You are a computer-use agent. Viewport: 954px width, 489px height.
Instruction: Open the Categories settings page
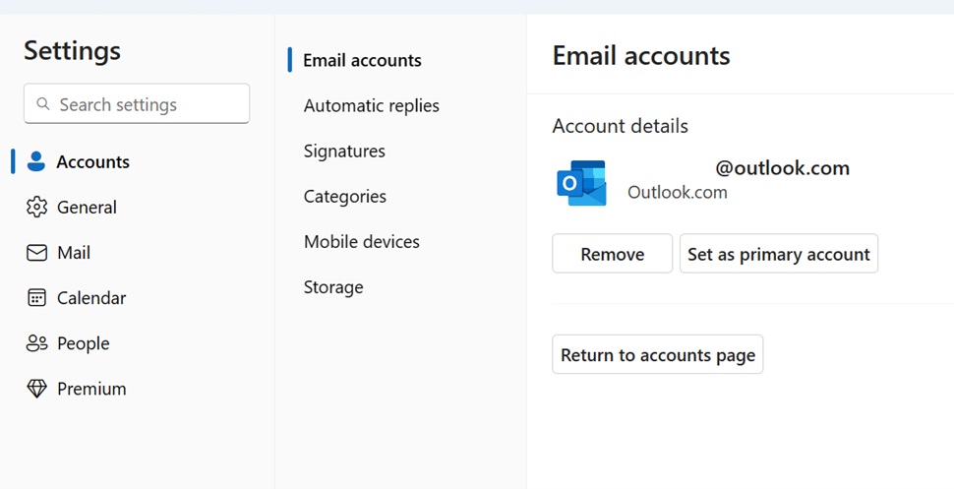344,196
